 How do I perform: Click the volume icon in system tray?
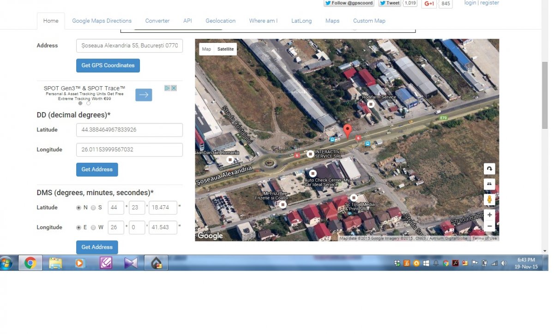[504, 263]
